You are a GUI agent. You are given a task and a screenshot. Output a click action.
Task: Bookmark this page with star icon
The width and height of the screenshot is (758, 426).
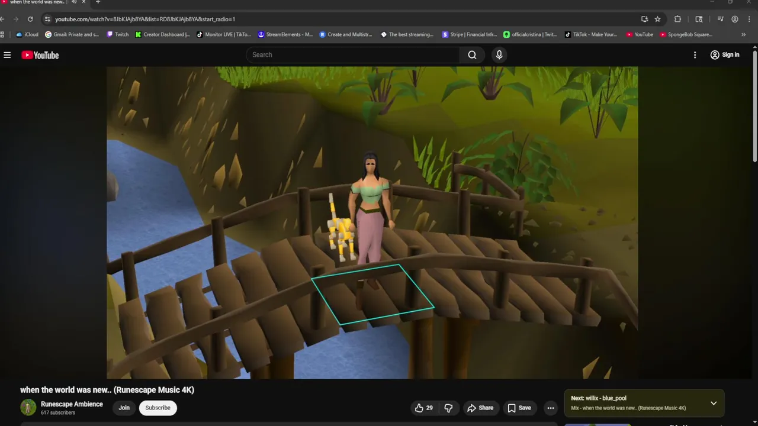(657, 19)
